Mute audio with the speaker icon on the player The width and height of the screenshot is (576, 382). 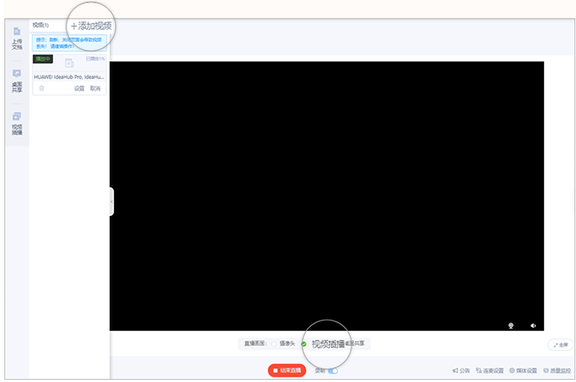click(533, 326)
